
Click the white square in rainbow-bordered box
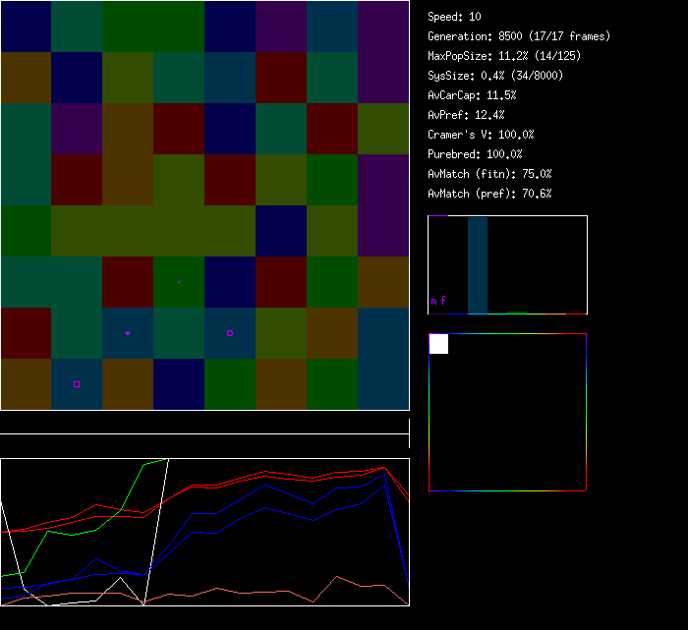(439, 344)
